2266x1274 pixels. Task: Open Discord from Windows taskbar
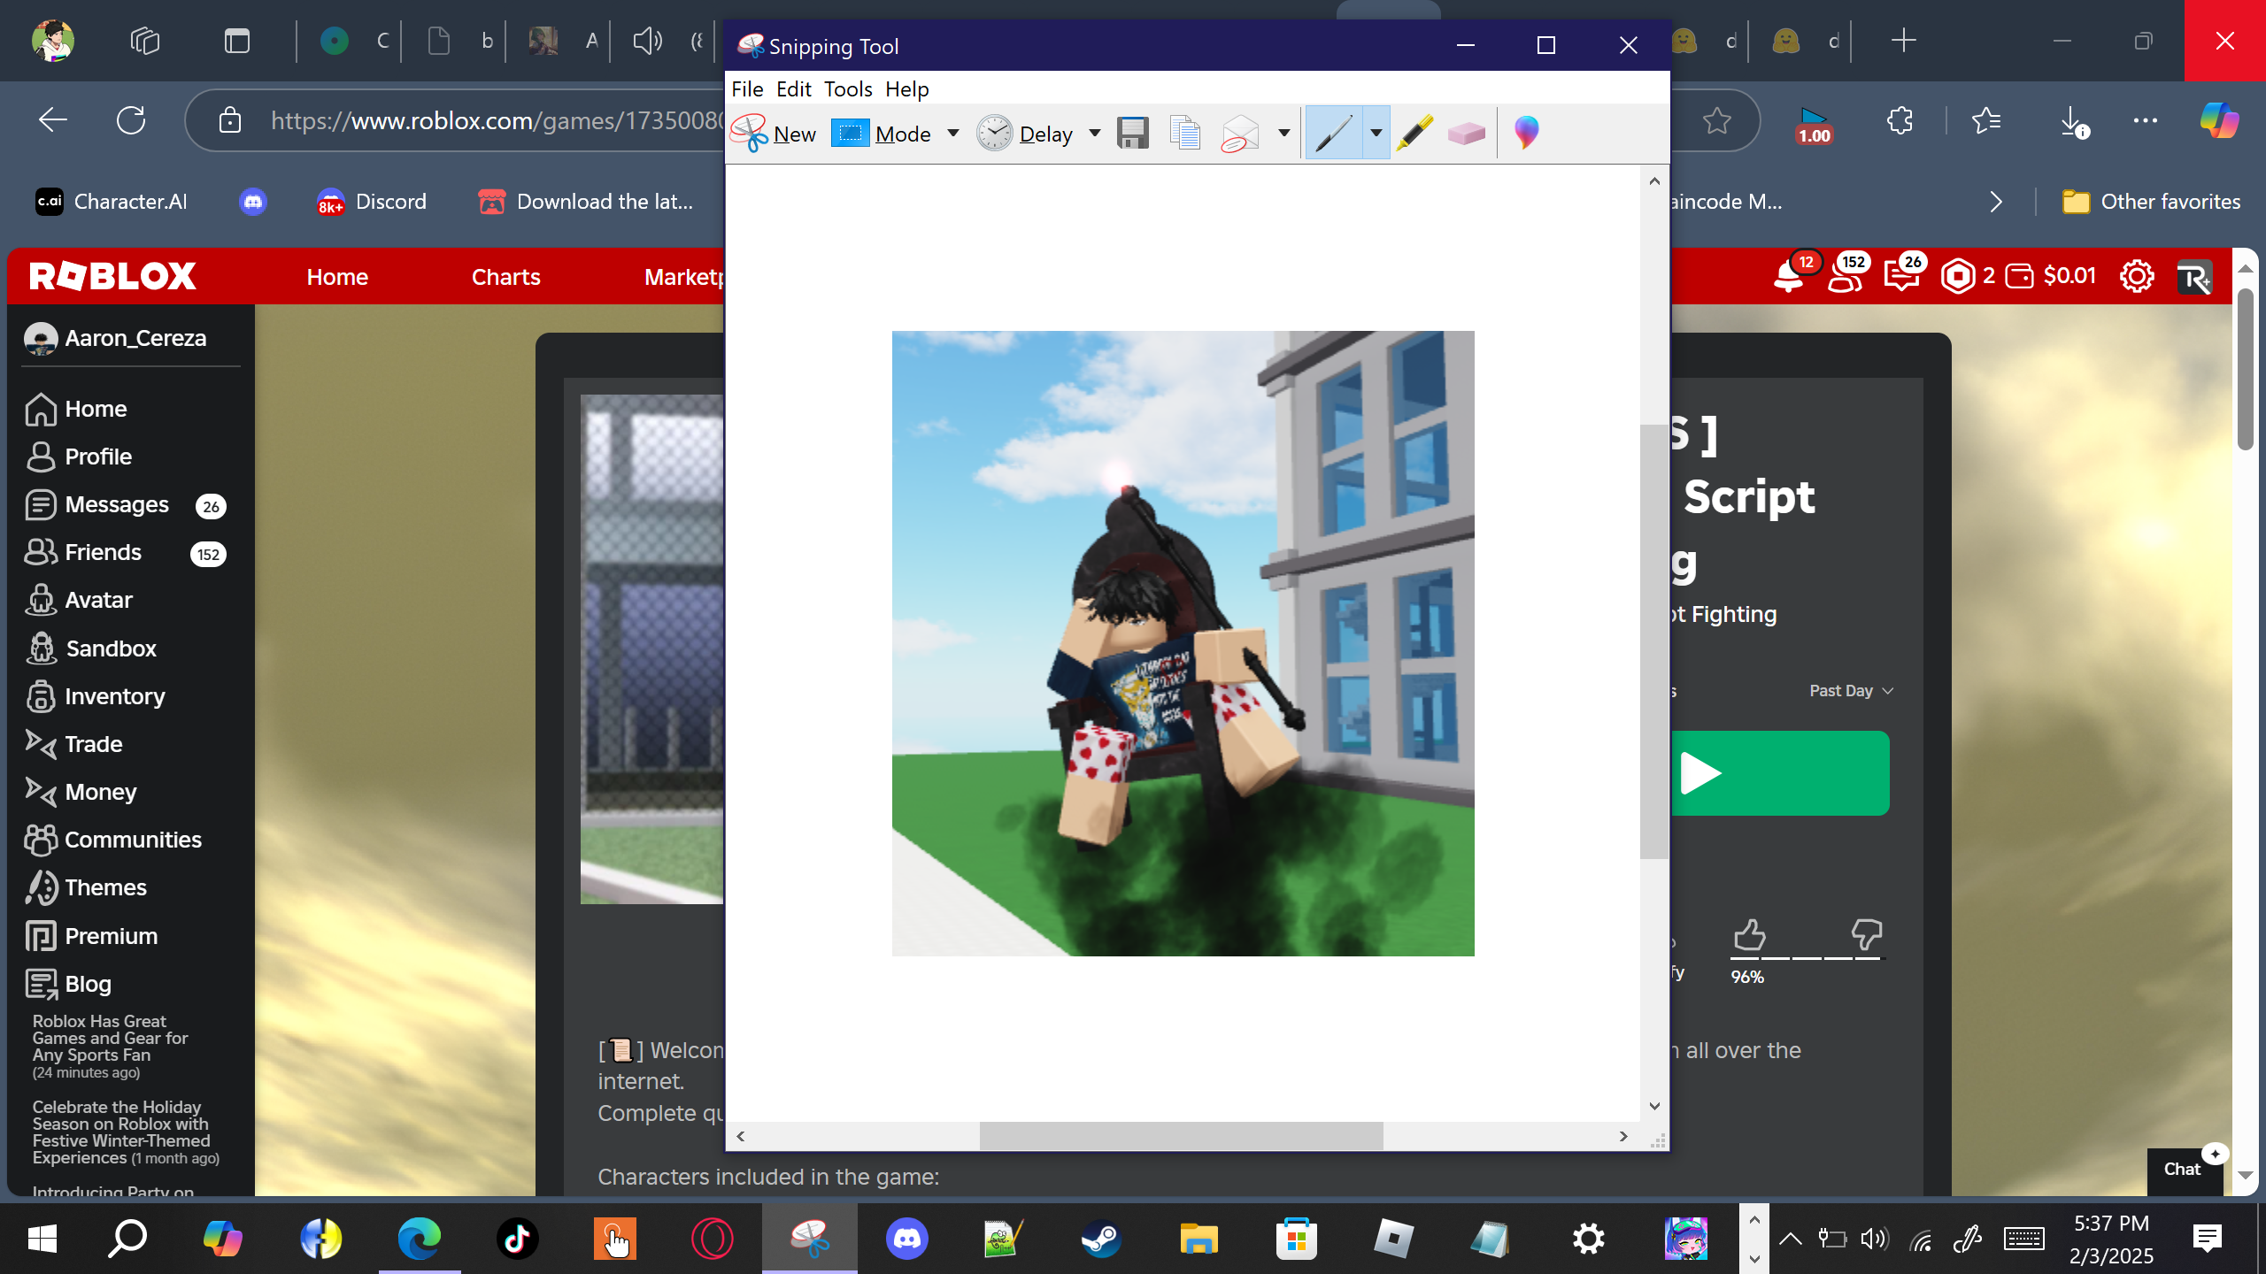pos(906,1239)
